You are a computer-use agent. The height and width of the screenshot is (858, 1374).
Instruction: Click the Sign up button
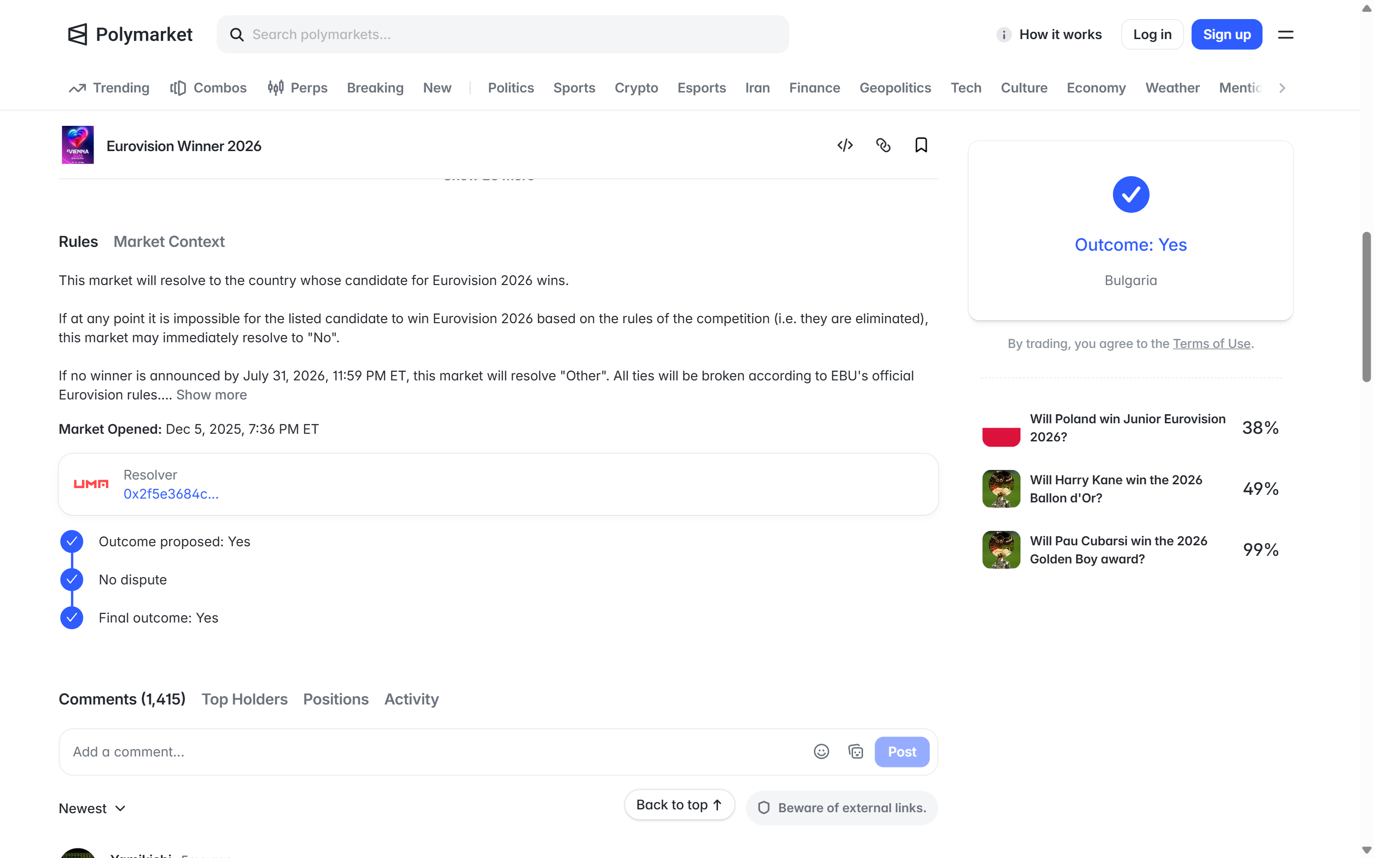pyautogui.click(x=1227, y=35)
